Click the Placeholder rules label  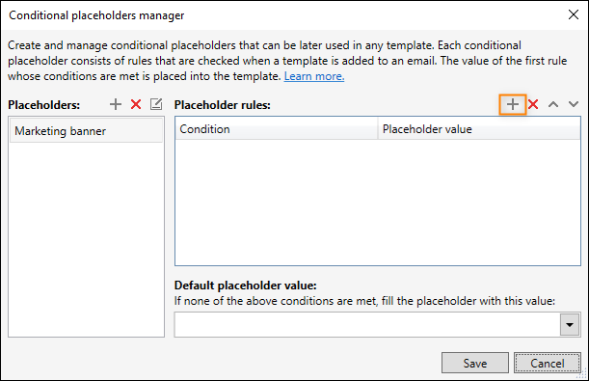222,105
